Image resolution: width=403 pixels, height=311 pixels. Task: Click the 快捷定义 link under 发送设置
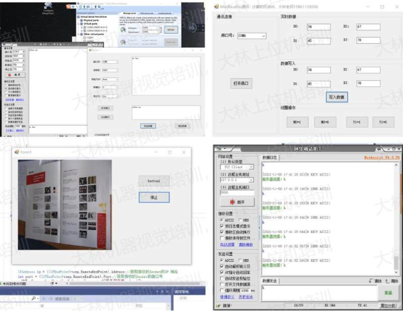[x=227, y=297]
